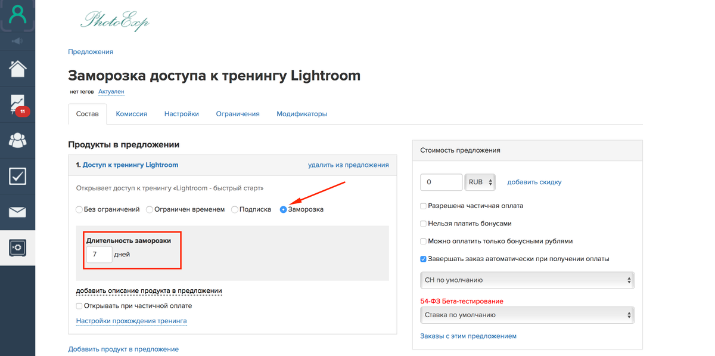Click the '54-ФЗ Бета-тестирование' red label

tap(462, 301)
